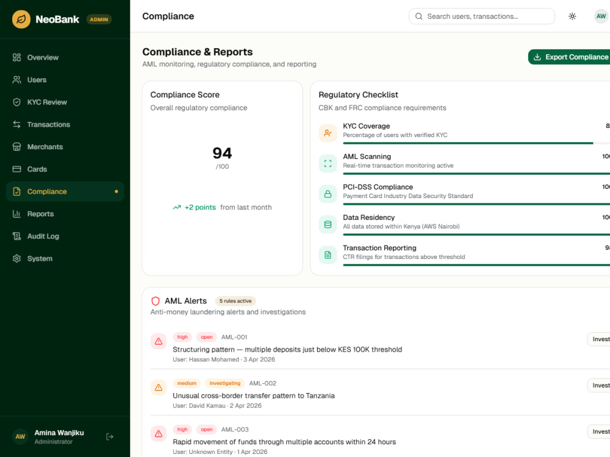Click the Compliance document icon in sidebar
Screen dimensions: 610x457
(16, 191)
